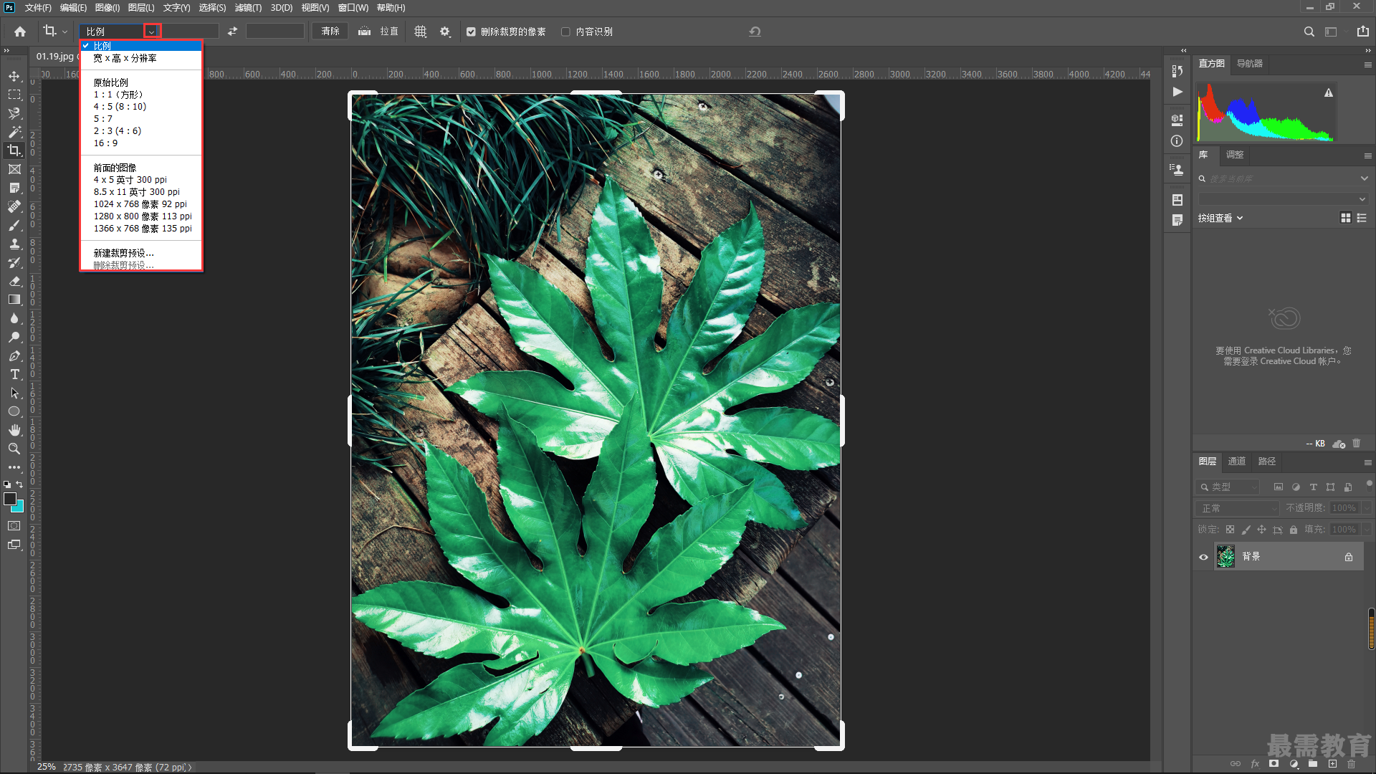
Task: Select the Pen tool
Action: click(14, 355)
